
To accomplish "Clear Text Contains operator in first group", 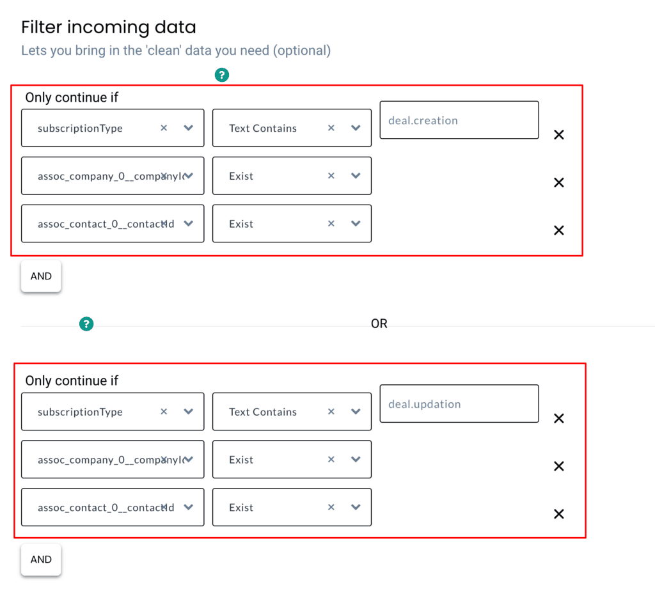I will coord(331,128).
